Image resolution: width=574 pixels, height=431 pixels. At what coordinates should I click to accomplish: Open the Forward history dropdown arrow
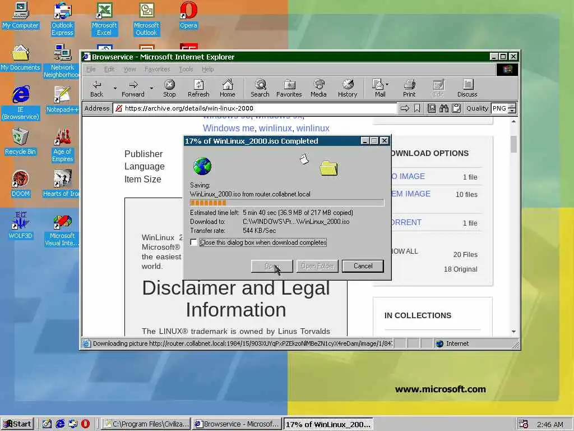click(x=151, y=88)
